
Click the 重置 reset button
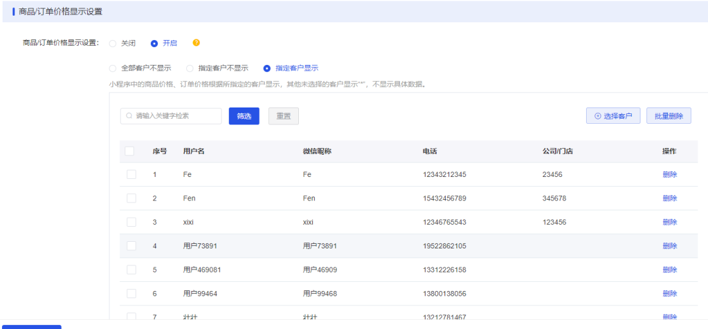point(284,116)
